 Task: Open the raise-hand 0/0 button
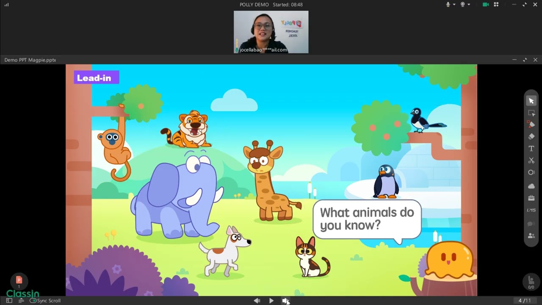click(x=531, y=282)
